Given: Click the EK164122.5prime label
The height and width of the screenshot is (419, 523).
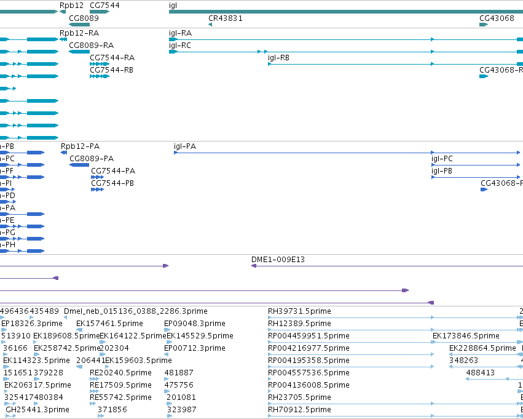Looking at the screenshot, I should point(133,336).
